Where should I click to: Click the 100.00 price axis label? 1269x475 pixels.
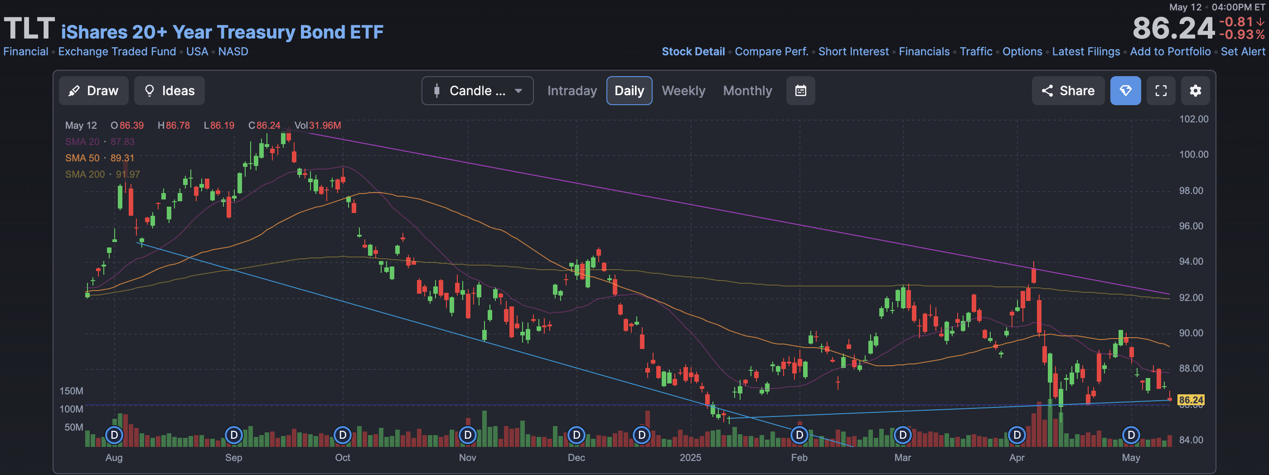point(1193,154)
